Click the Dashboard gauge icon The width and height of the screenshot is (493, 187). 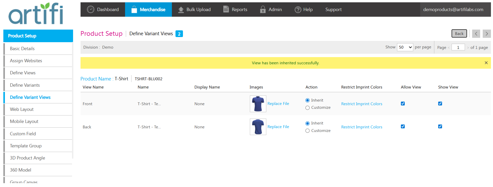[91, 10]
